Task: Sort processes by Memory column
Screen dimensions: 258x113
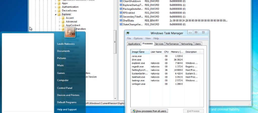Action: 177,52
